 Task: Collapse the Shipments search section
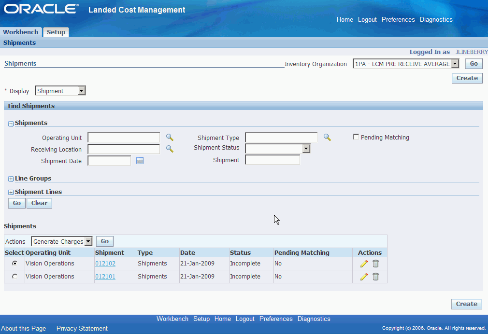[11, 124]
